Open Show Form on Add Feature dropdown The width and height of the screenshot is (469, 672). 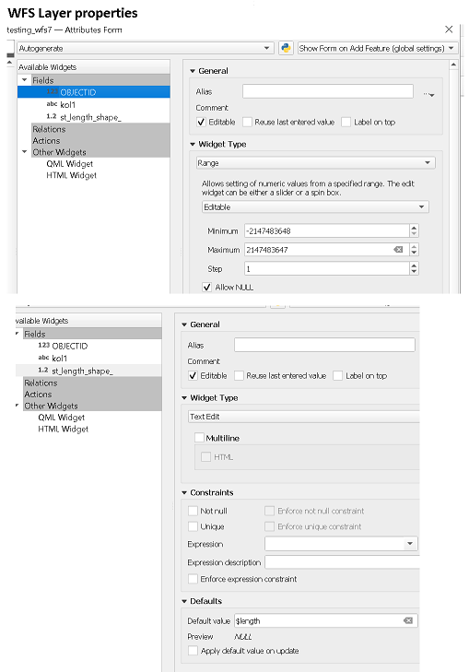pos(378,48)
